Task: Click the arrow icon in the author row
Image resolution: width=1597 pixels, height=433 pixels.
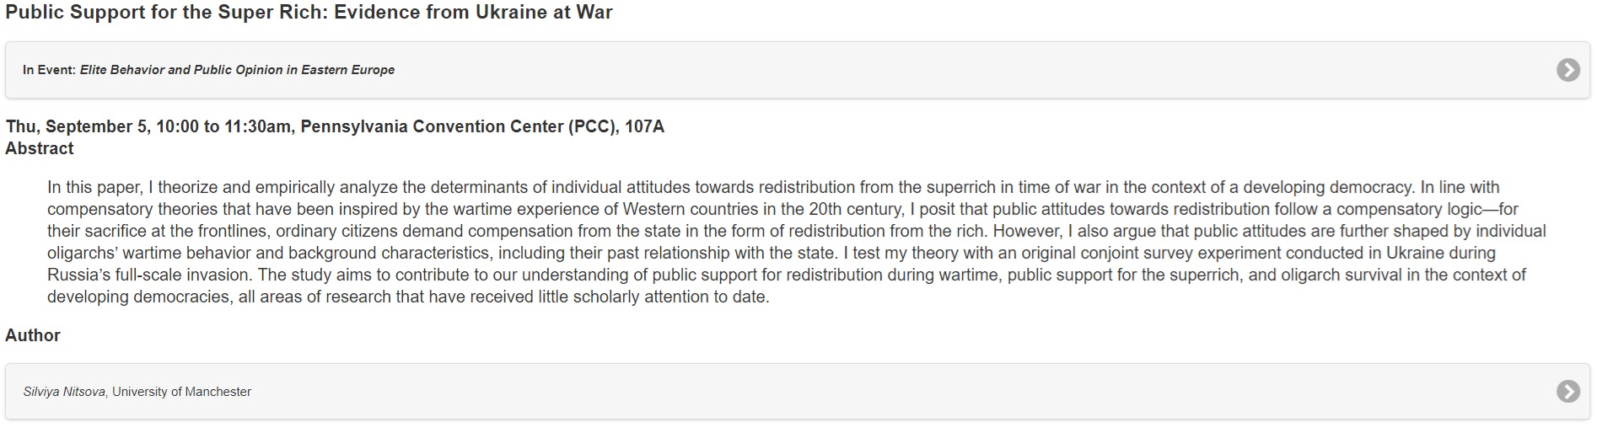Action: [x=1567, y=391]
